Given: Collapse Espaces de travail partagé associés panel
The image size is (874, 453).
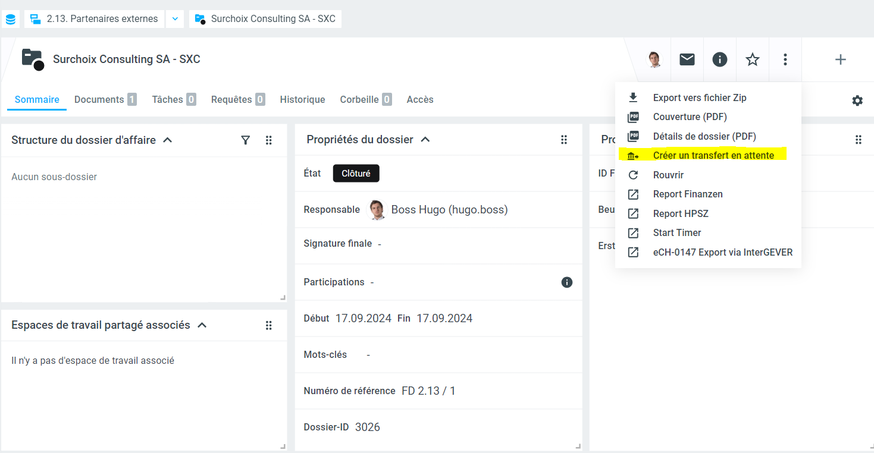Looking at the screenshot, I should coord(202,325).
